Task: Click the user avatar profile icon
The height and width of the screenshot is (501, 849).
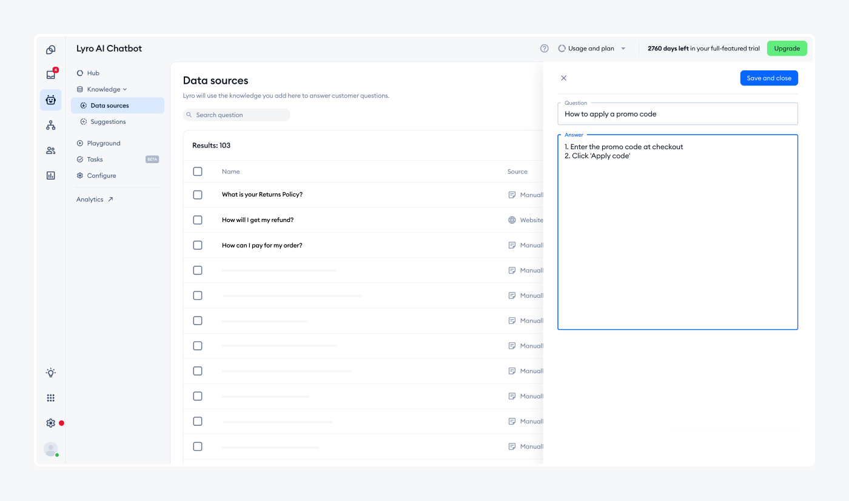Action: [51, 449]
